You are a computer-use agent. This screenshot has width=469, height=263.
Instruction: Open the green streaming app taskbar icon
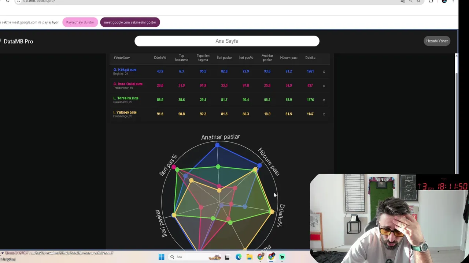282,257
